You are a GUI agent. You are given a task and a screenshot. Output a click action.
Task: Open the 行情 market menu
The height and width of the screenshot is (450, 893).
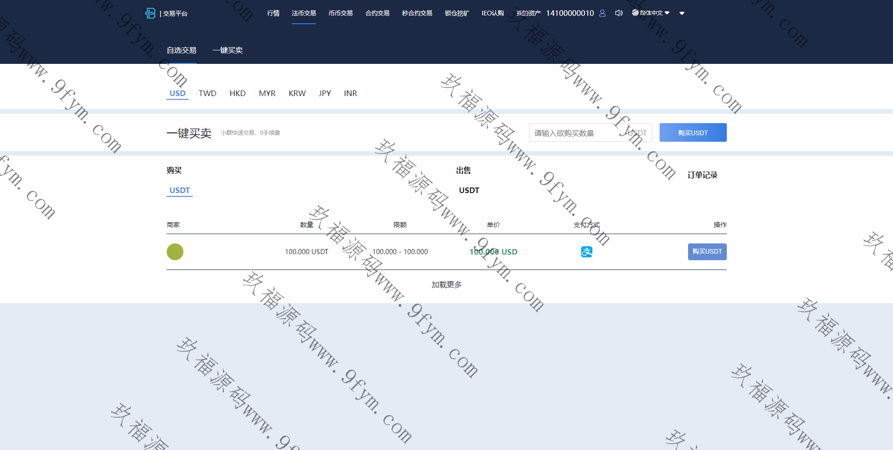[273, 13]
